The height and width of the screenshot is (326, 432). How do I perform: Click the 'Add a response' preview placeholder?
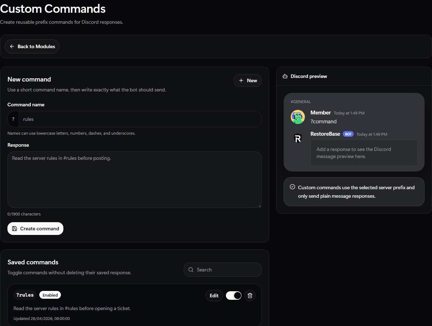(x=364, y=153)
